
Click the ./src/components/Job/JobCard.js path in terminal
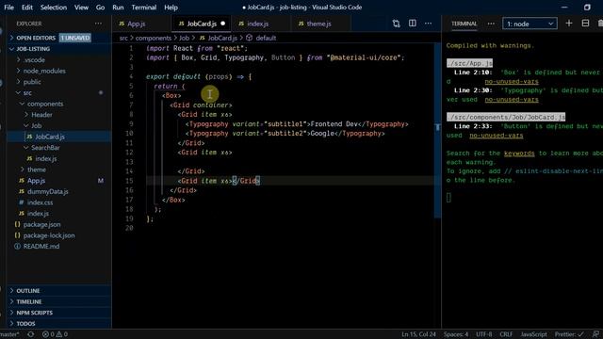pos(506,117)
